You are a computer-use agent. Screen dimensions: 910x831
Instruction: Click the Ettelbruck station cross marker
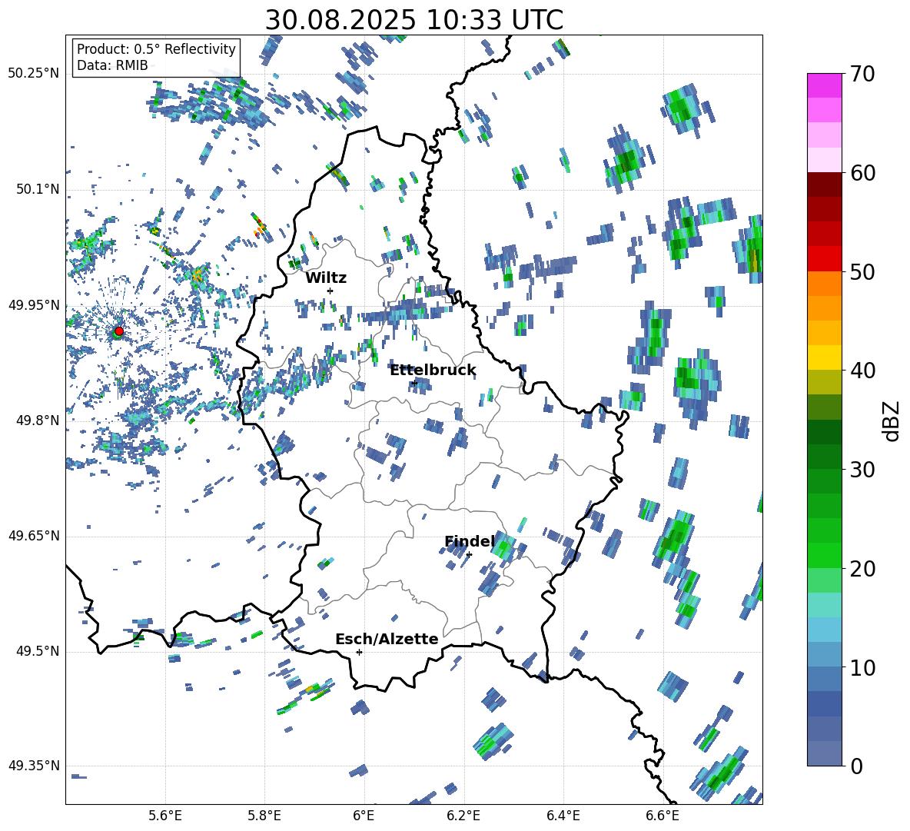[414, 383]
